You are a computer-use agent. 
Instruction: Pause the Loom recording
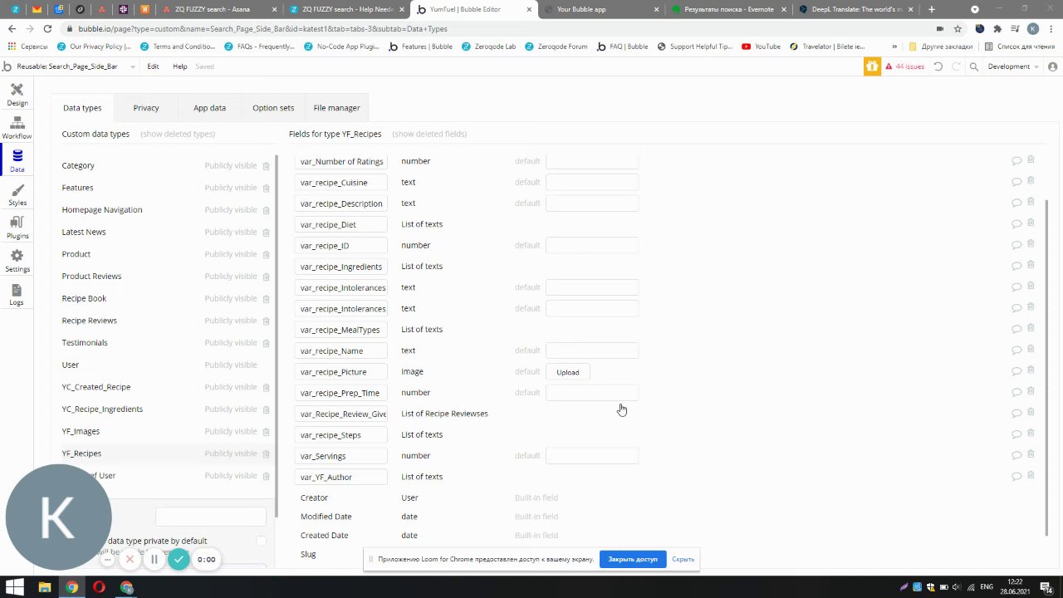154,559
